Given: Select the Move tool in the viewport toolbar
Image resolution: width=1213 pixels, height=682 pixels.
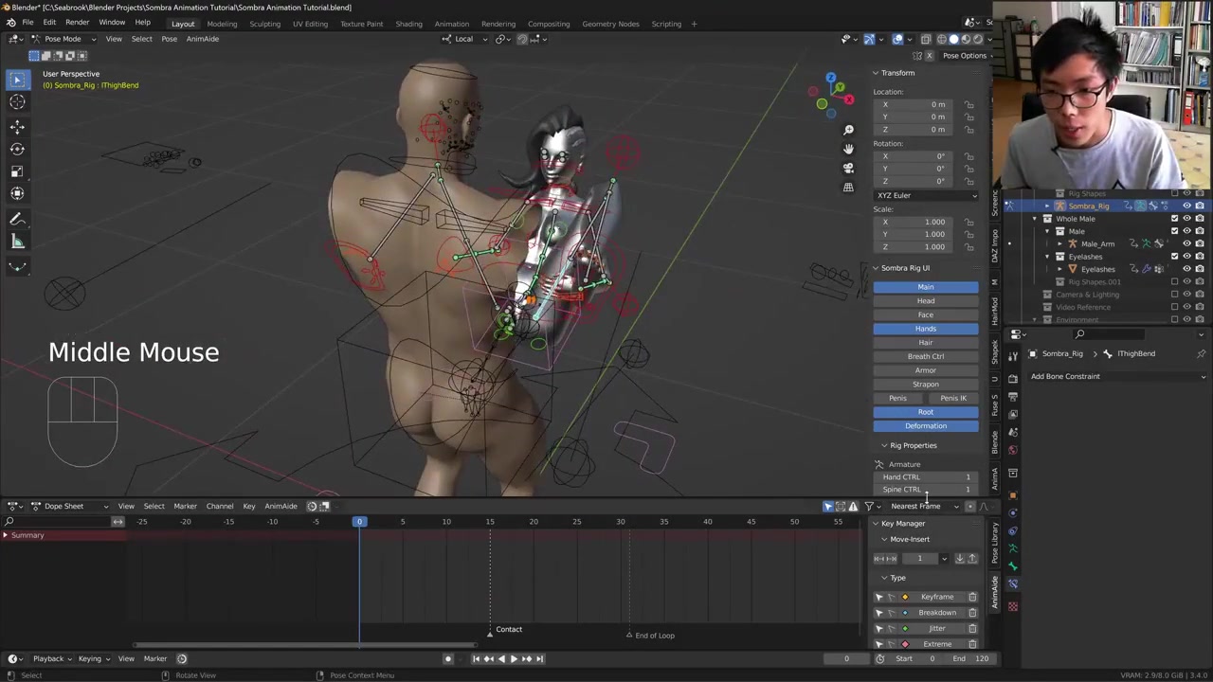Looking at the screenshot, I should pyautogui.click(x=17, y=126).
